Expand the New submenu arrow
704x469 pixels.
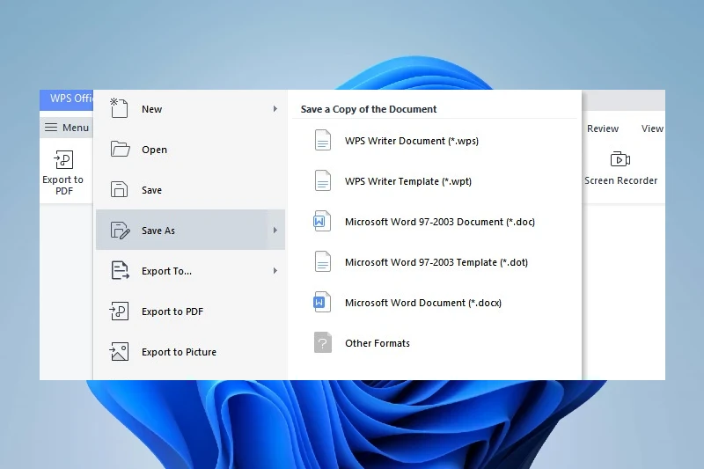275,108
